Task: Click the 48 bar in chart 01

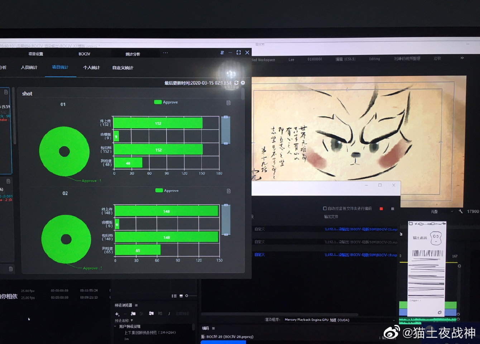Action: pyautogui.click(x=128, y=163)
